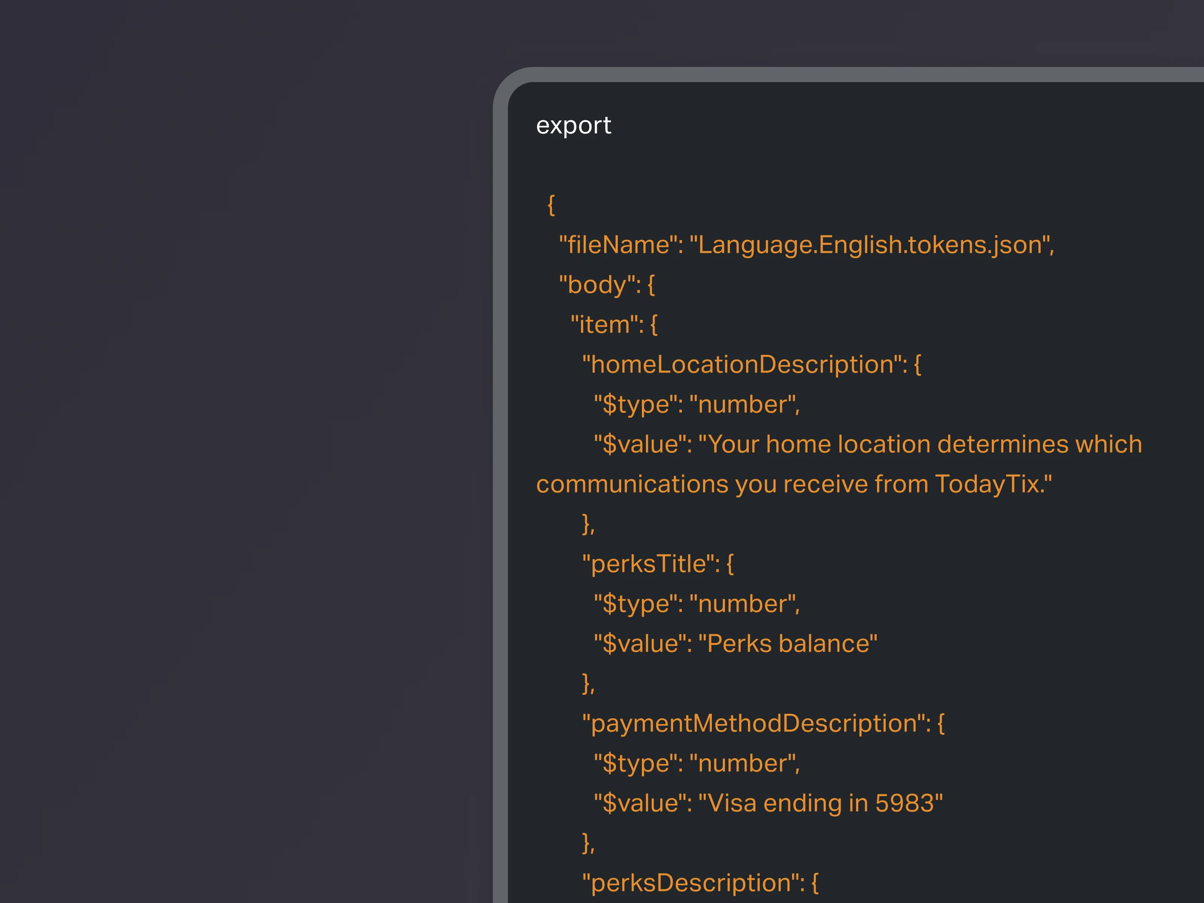This screenshot has height=903, width=1204.
Task: Click the "communications you receive from TodayTix." line
Action: [x=794, y=484]
